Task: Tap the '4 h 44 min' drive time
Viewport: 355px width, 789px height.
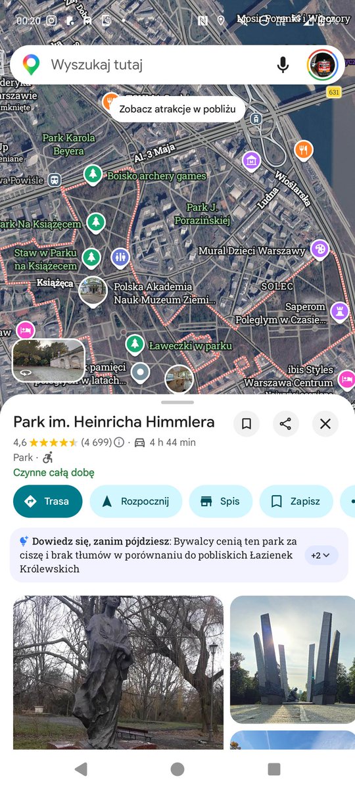Action: (173, 442)
